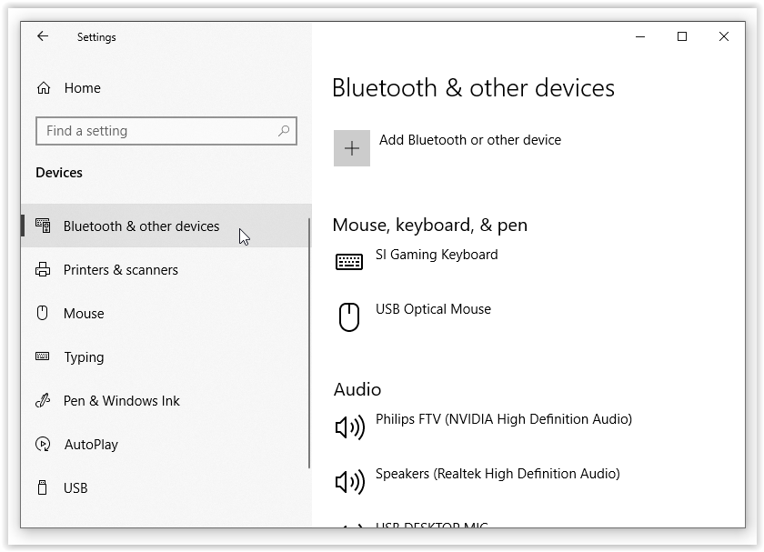Click the AutoPlay icon in the sidebar

pyautogui.click(x=43, y=444)
